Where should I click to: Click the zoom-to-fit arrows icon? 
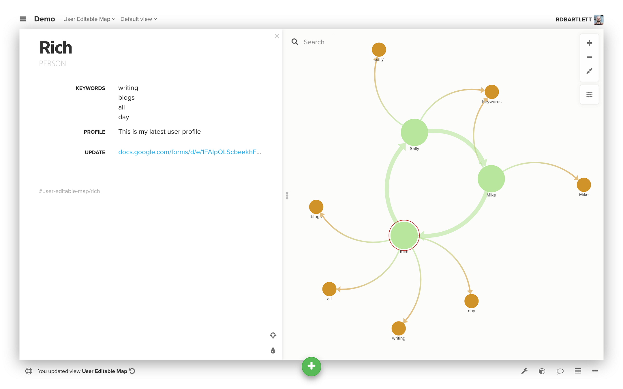click(x=589, y=71)
